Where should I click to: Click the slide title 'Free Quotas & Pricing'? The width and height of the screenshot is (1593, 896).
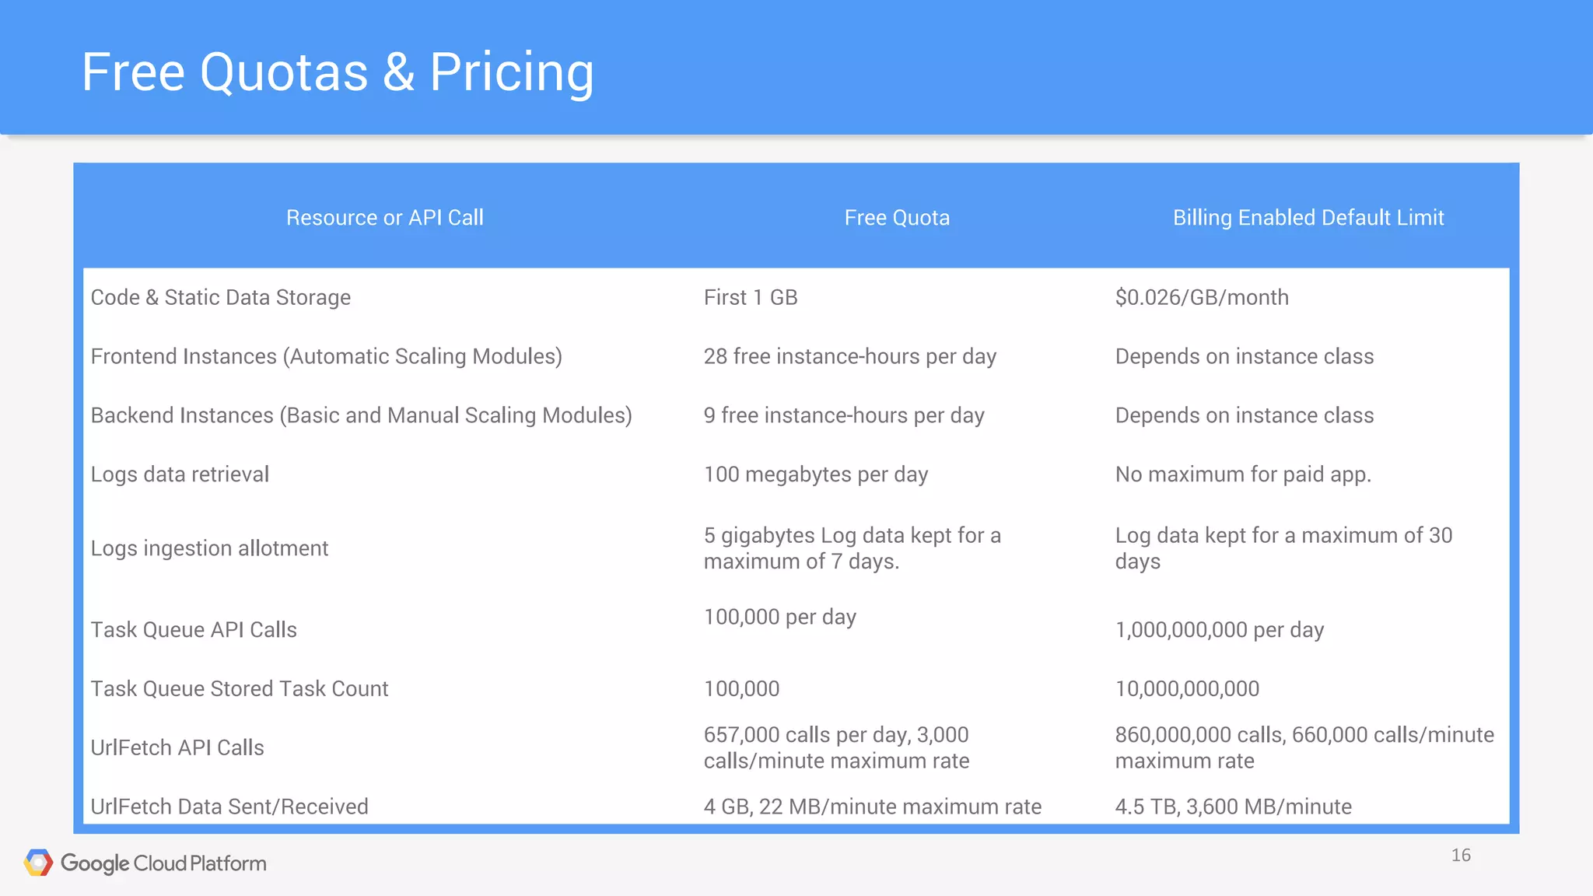point(338,72)
